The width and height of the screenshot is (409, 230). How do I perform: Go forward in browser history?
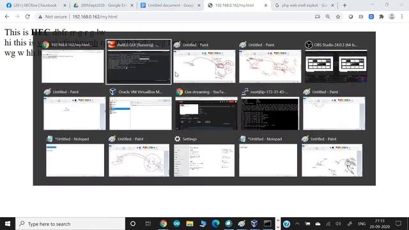point(17,17)
